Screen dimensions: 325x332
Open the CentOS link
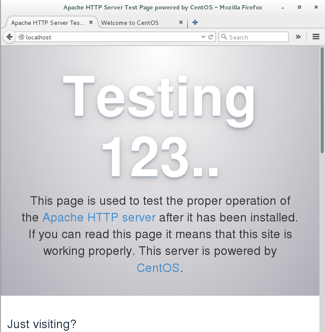coord(158,268)
